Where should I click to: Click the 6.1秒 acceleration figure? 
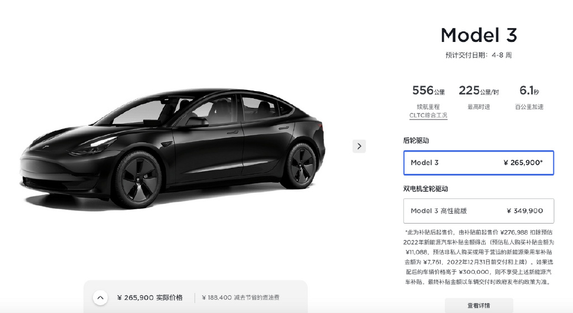coord(529,91)
